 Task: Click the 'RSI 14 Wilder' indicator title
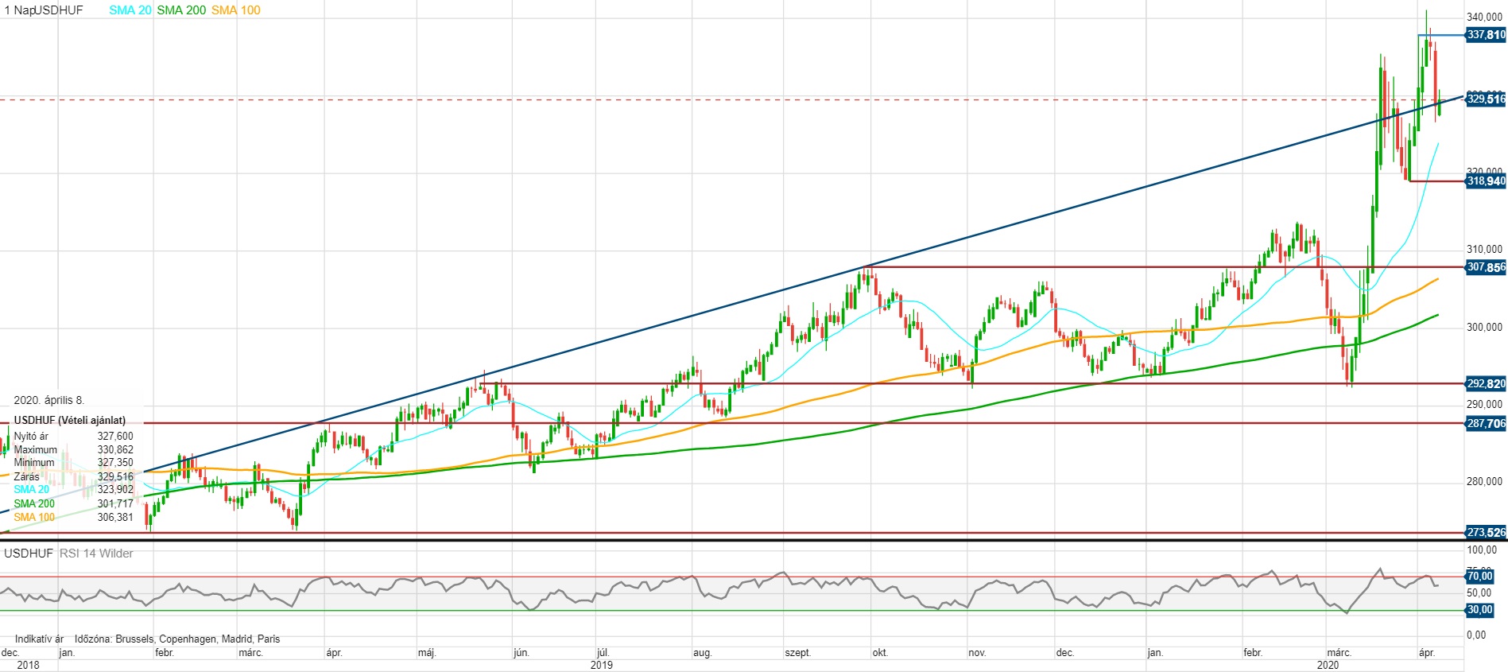pyautogui.click(x=96, y=554)
